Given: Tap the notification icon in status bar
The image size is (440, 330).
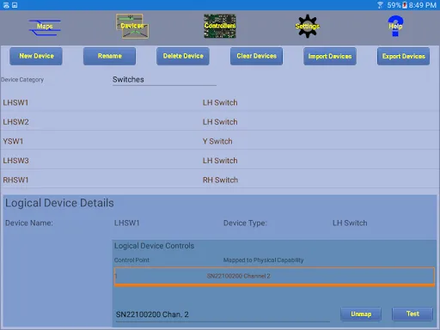Looking at the screenshot, I should pyautogui.click(x=6, y=5).
